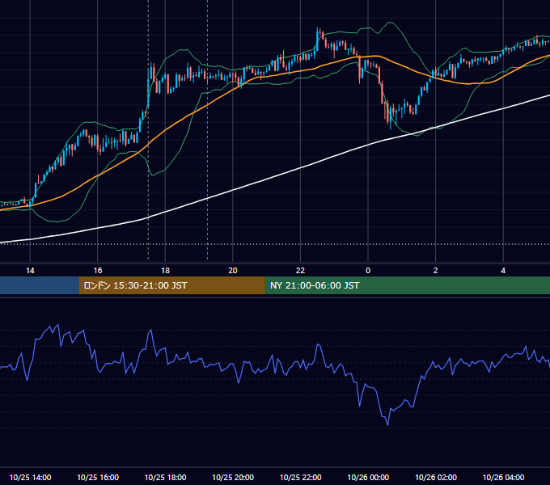Screen dimensions: 550x485
Task: Click the oscillator's highest peak near 15:00
Action: coord(58,325)
